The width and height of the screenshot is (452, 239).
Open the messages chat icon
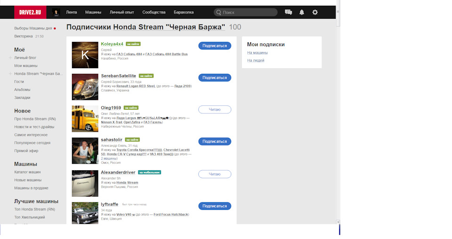pyautogui.click(x=288, y=12)
